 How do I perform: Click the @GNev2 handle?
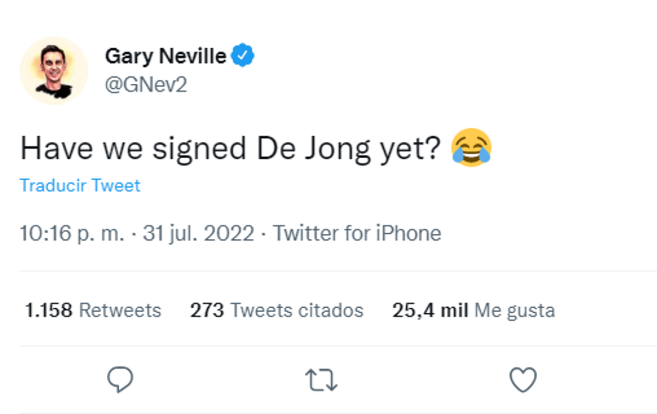[x=146, y=85]
